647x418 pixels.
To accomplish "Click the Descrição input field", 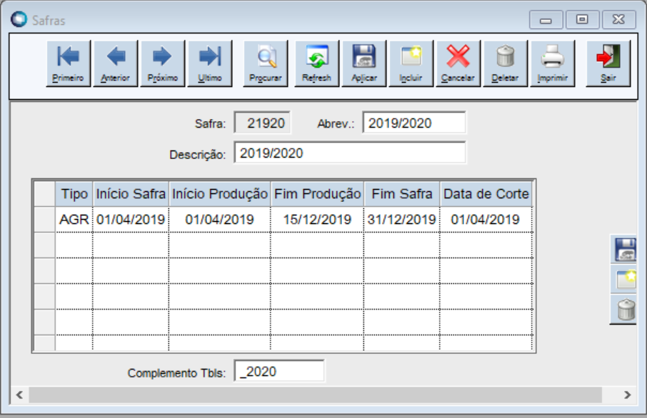I will (350, 153).
